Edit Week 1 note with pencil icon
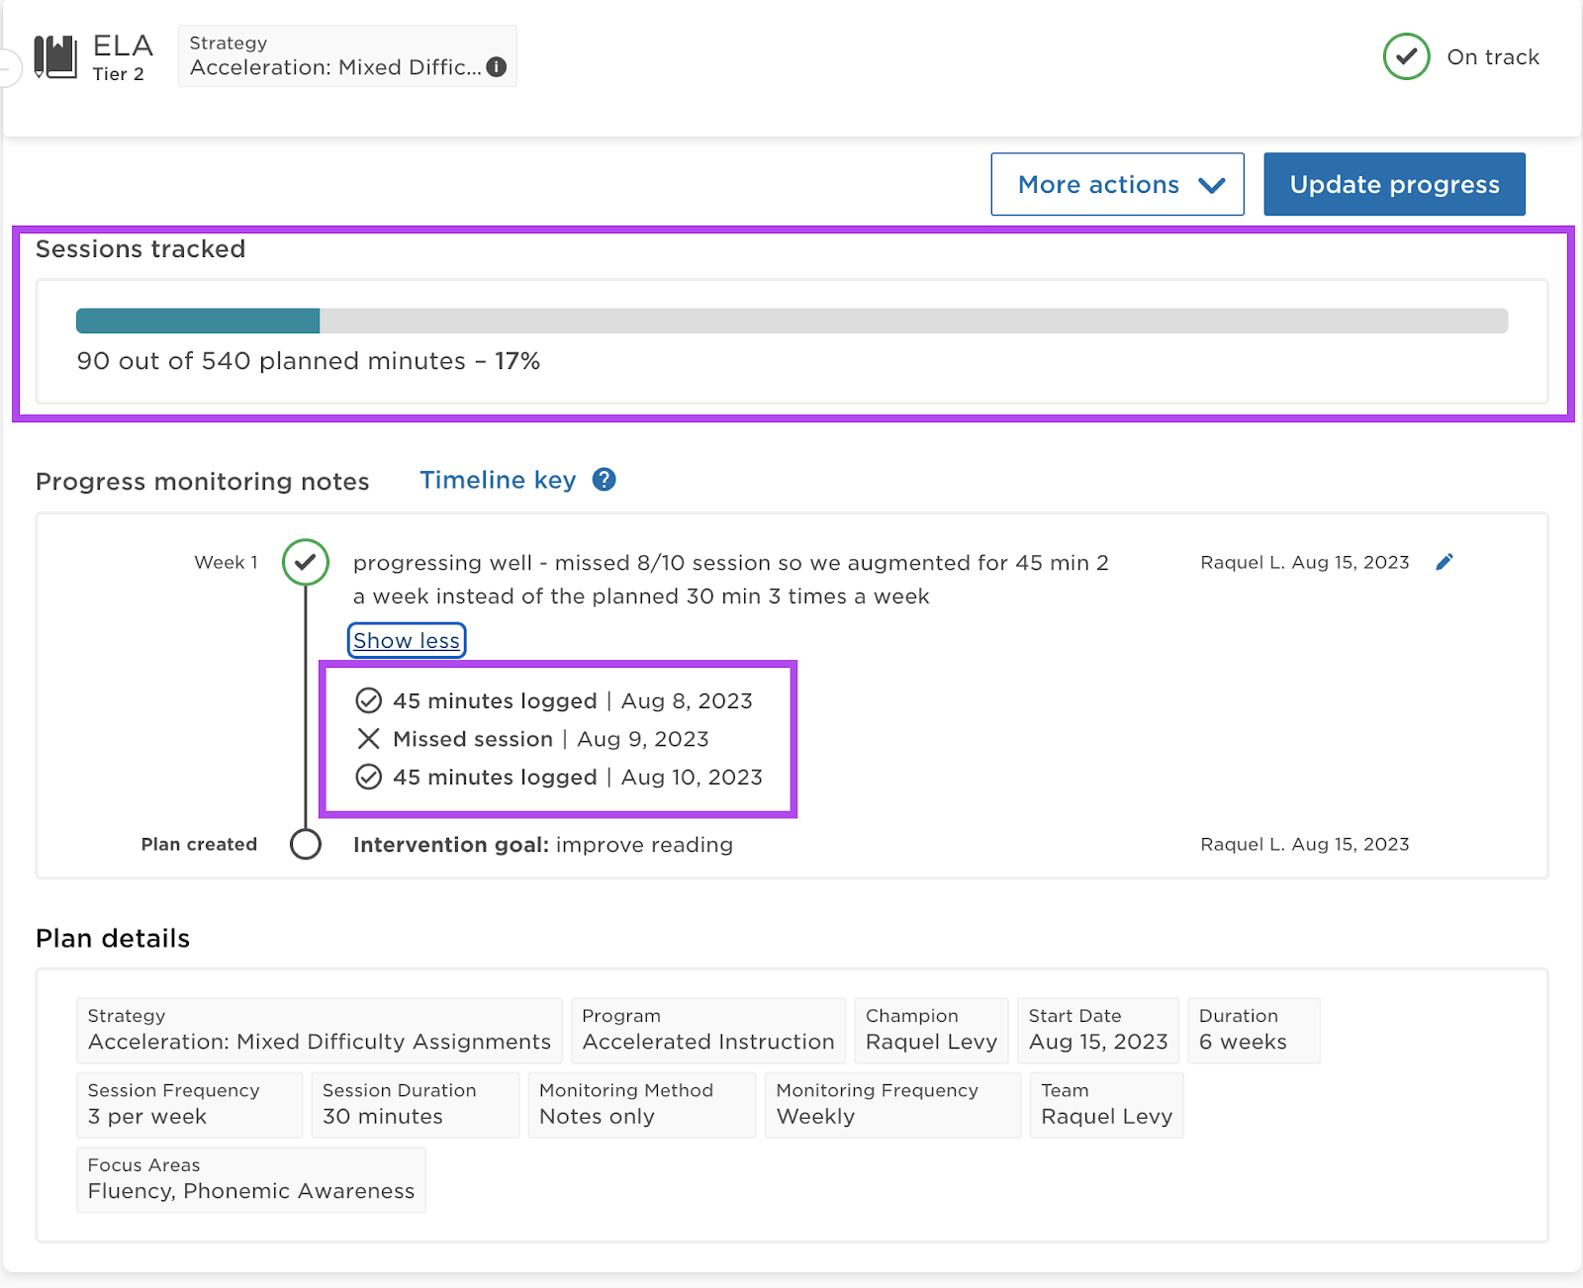 (1444, 562)
